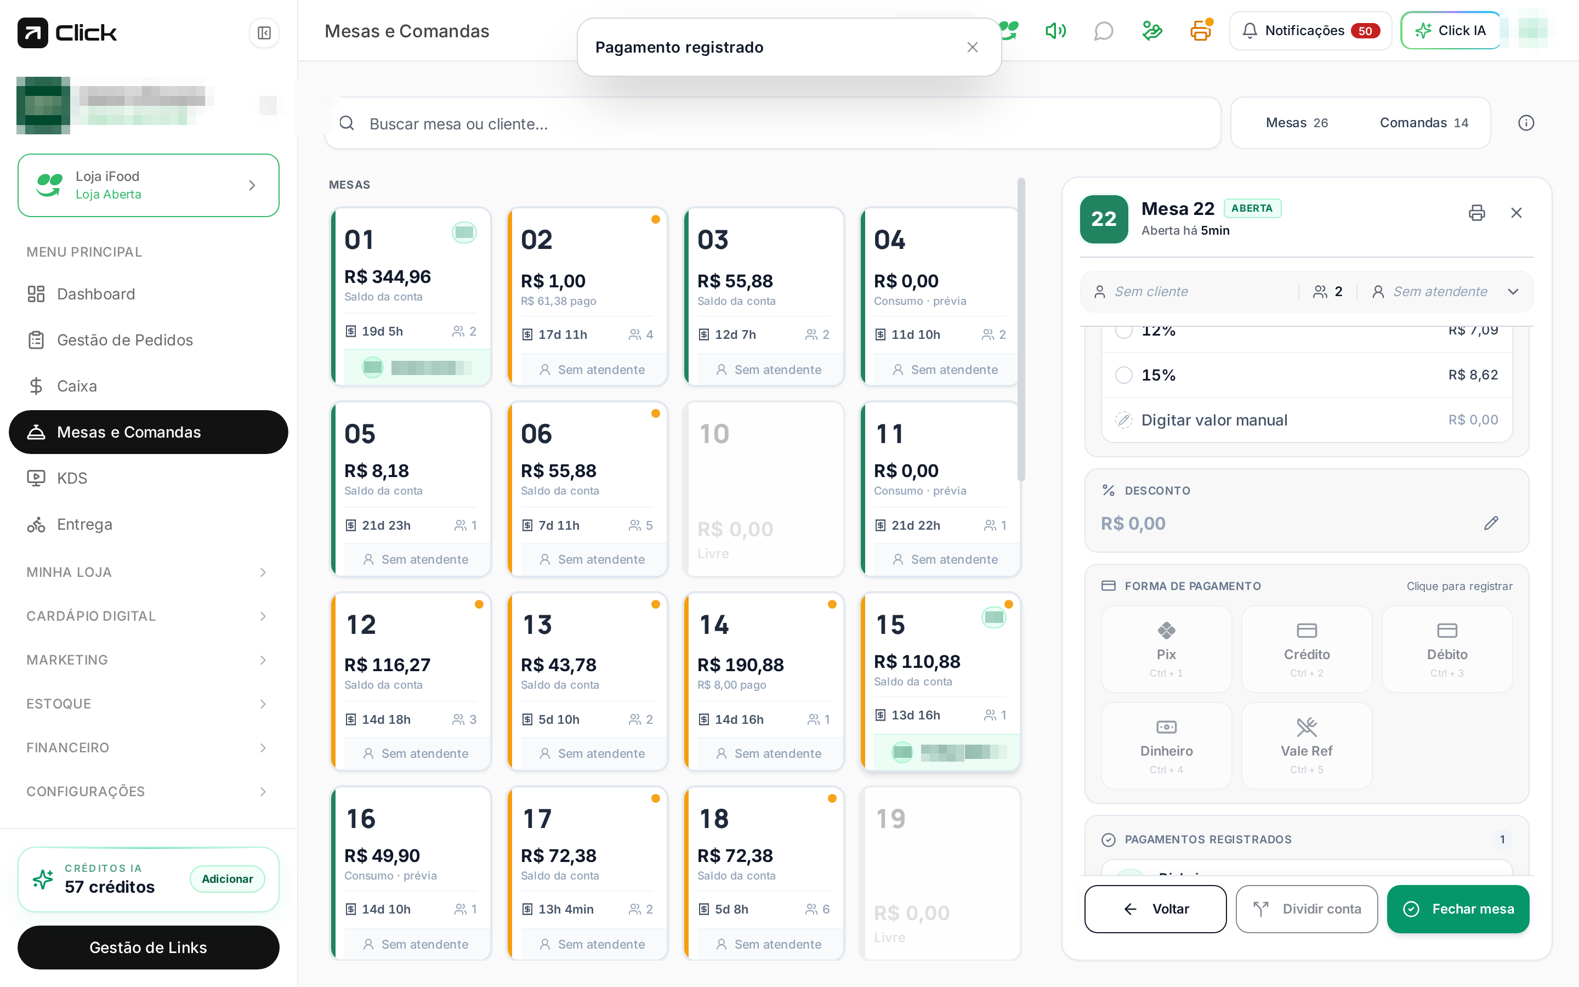Open Sem atendente dropdown in Mesa 22

pos(1445,292)
